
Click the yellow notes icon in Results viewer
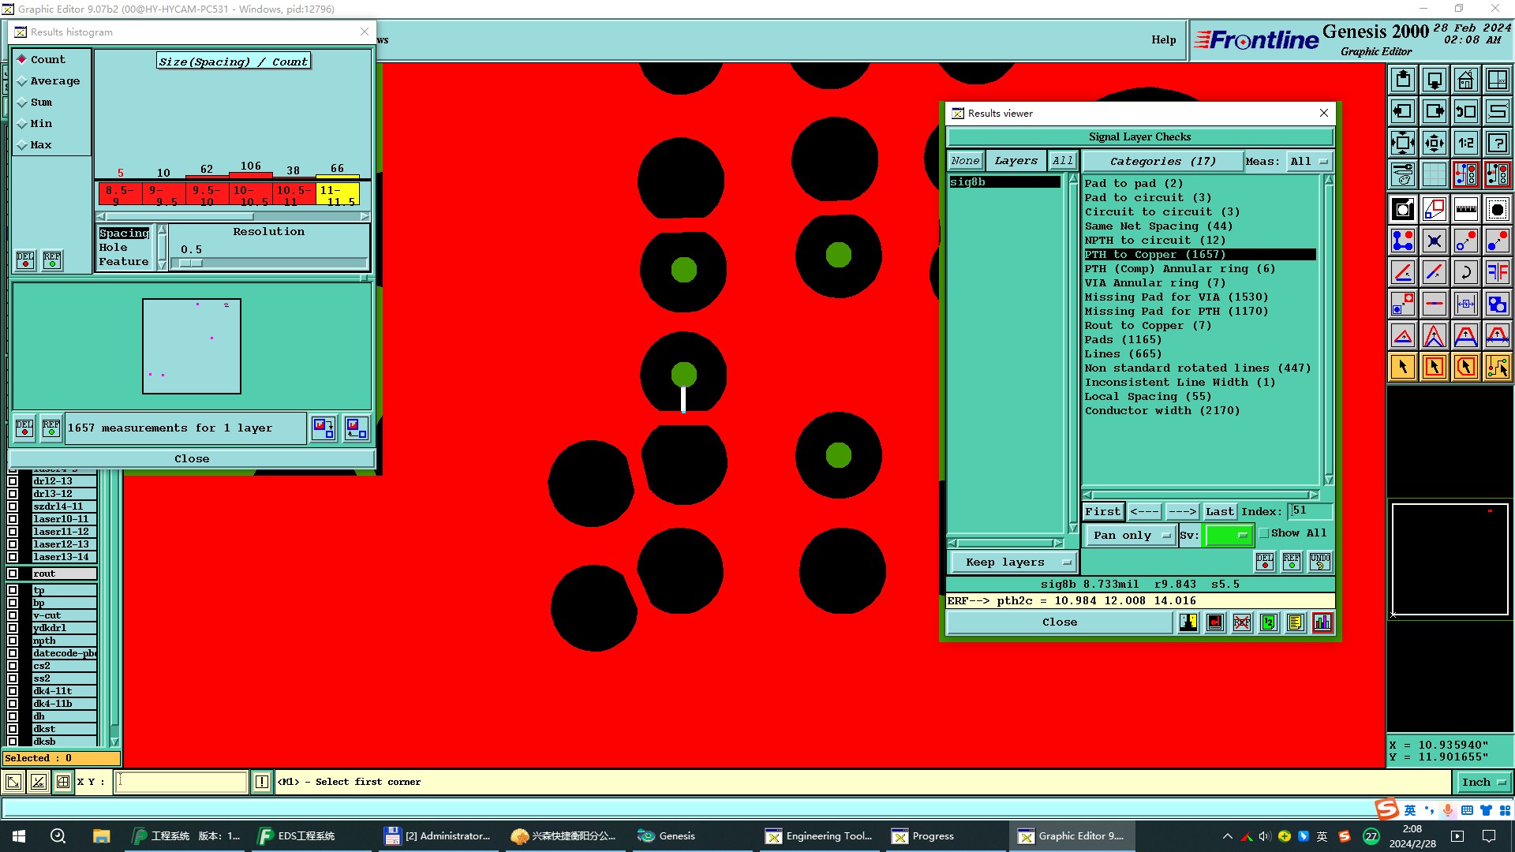pos(1295,622)
